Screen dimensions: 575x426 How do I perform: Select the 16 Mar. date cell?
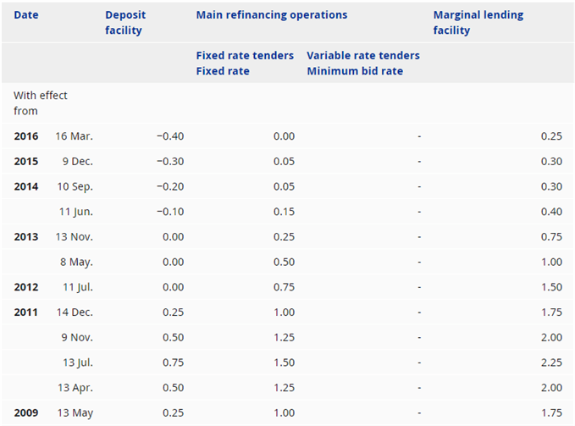pyautogui.click(x=74, y=136)
